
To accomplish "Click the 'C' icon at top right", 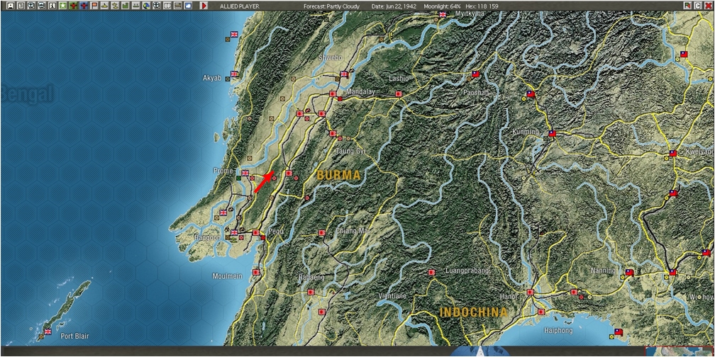I will click(x=697, y=6).
